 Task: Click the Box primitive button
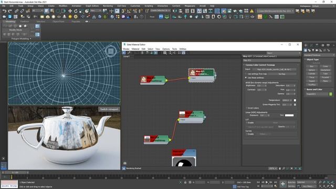312,67
